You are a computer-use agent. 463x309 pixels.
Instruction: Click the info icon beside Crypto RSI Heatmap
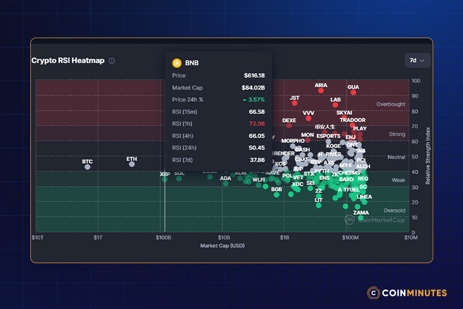tap(112, 61)
